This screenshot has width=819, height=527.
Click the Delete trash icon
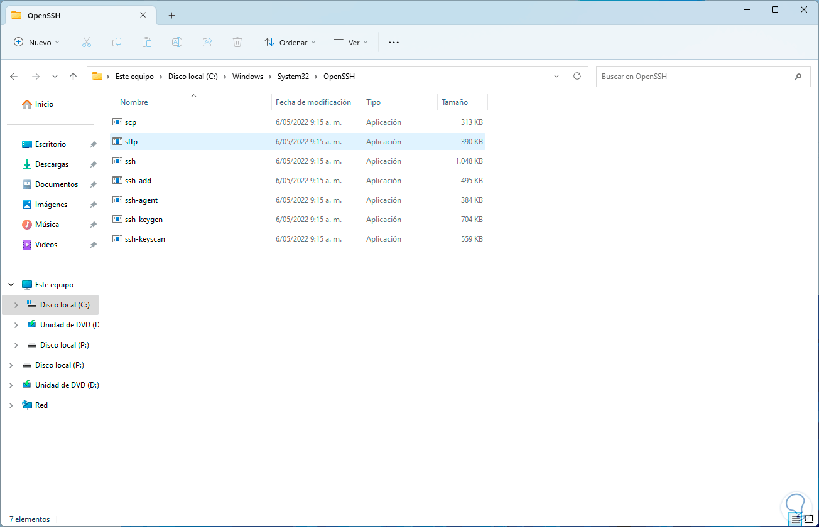(237, 42)
